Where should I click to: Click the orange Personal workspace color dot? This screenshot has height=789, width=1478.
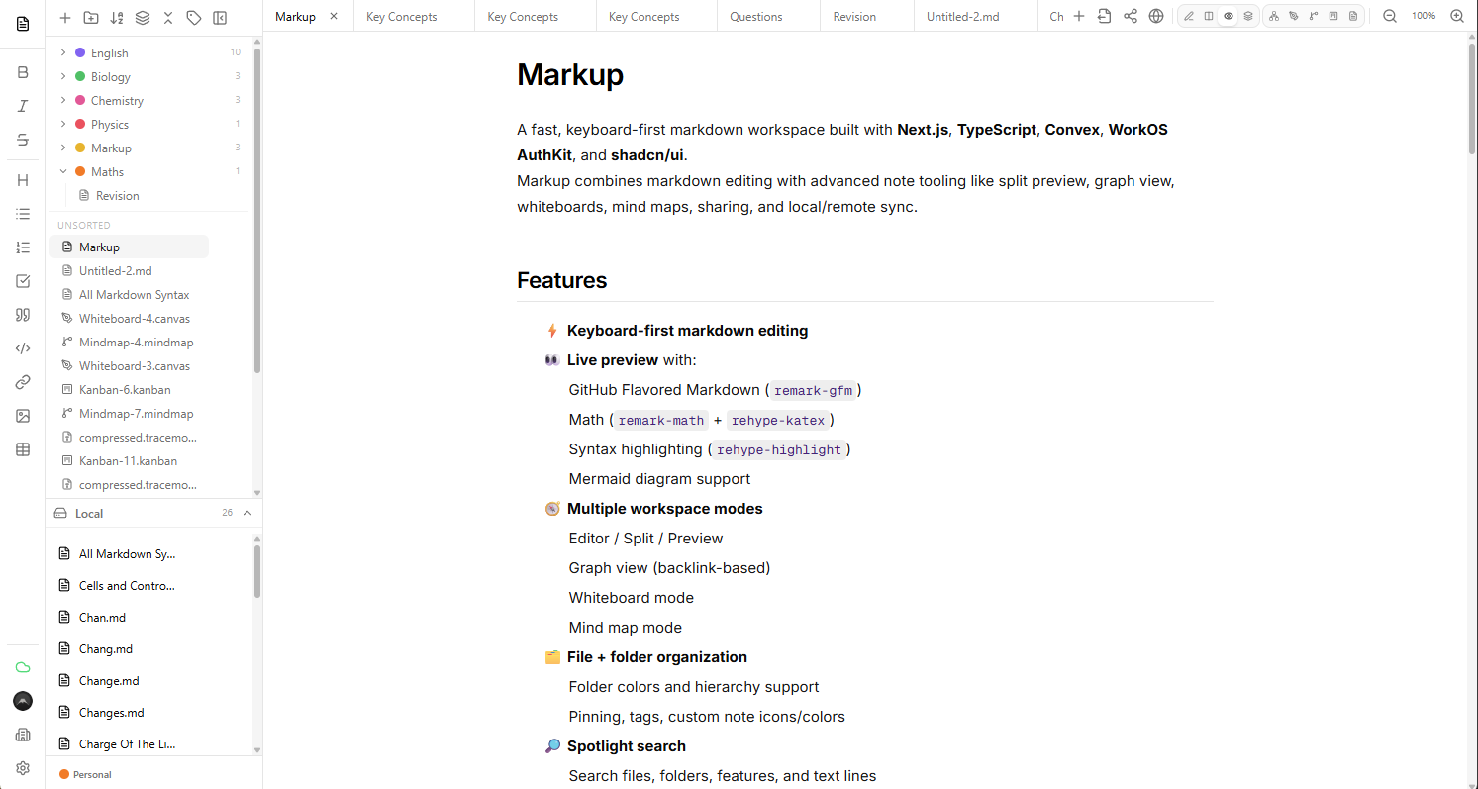click(x=66, y=774)
